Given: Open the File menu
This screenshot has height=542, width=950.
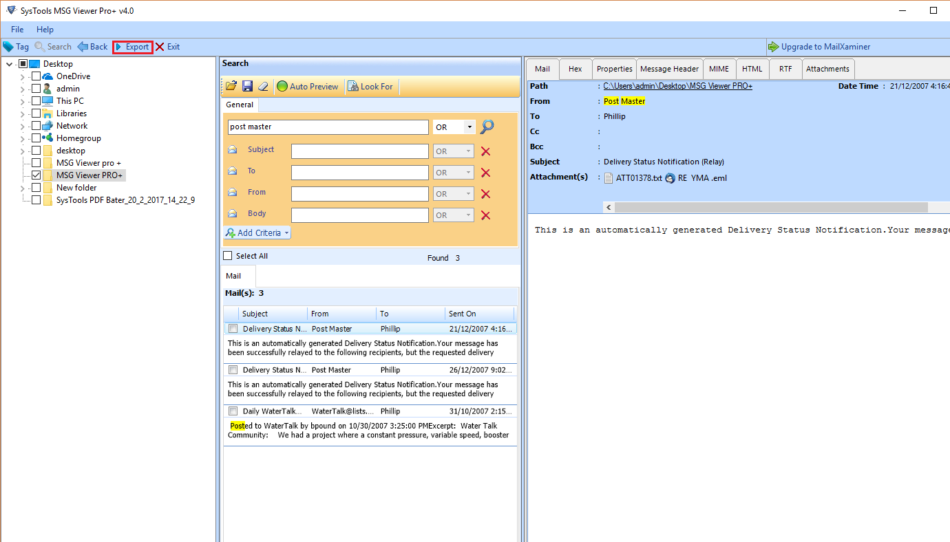Looking at the screenshot, I should pos(17,30).
